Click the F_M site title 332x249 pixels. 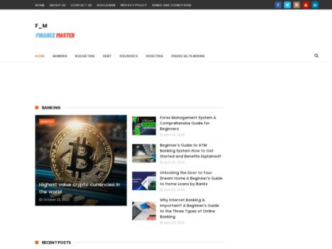[41, 26]
